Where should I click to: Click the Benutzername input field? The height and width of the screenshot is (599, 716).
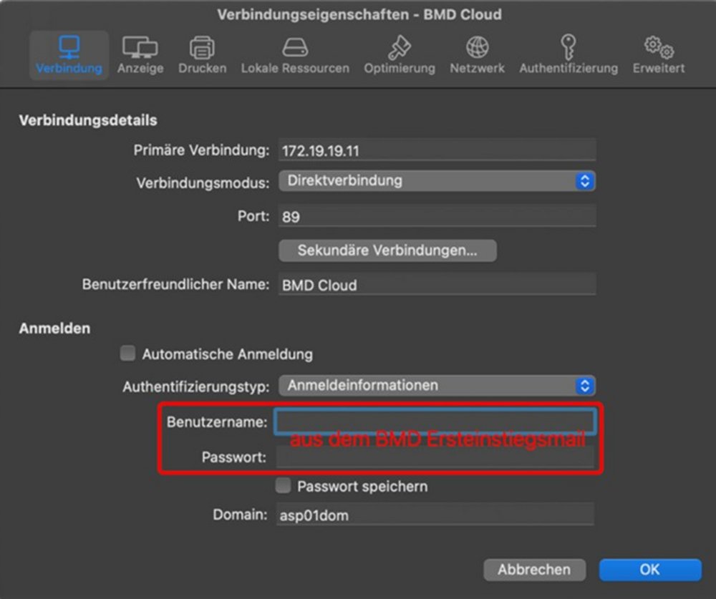(435, 422)
